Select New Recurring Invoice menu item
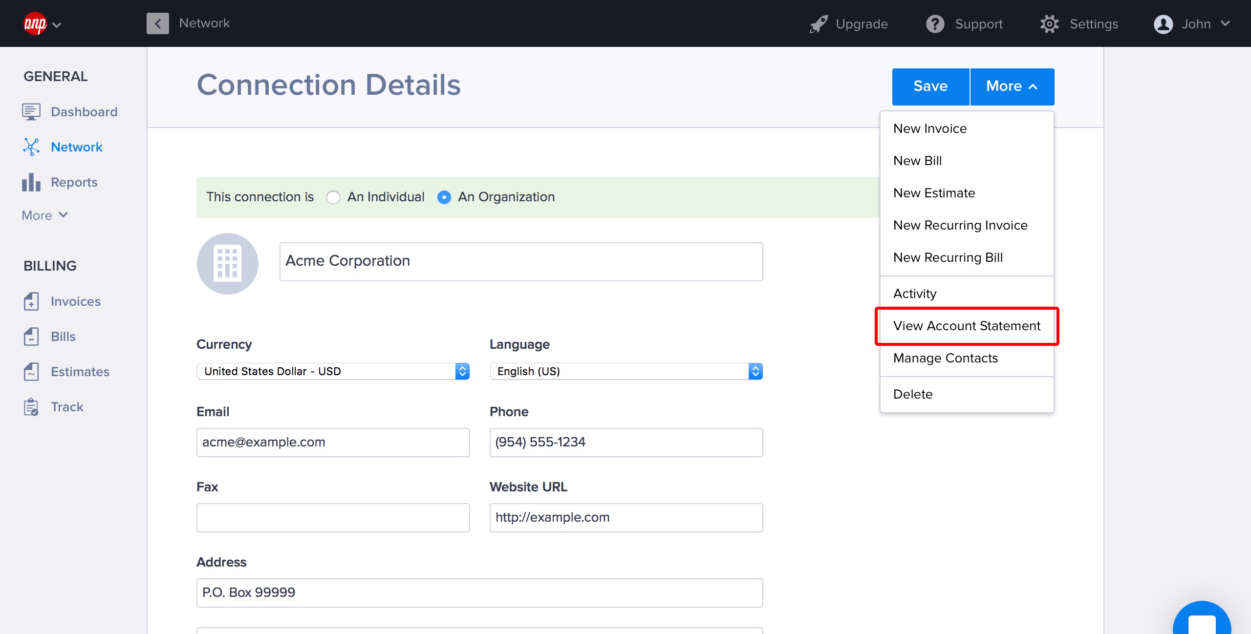Image resolution: width=1251 pixels, height=634 pixels. (x=960, y=225)
